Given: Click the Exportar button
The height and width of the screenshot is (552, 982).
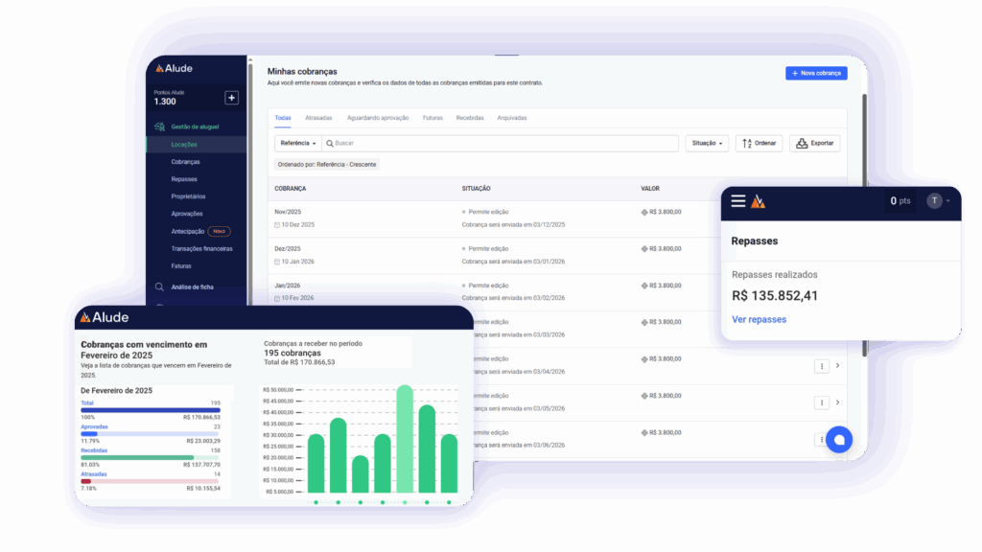Looking at the screenshot, I should click(x=814, y=143).
